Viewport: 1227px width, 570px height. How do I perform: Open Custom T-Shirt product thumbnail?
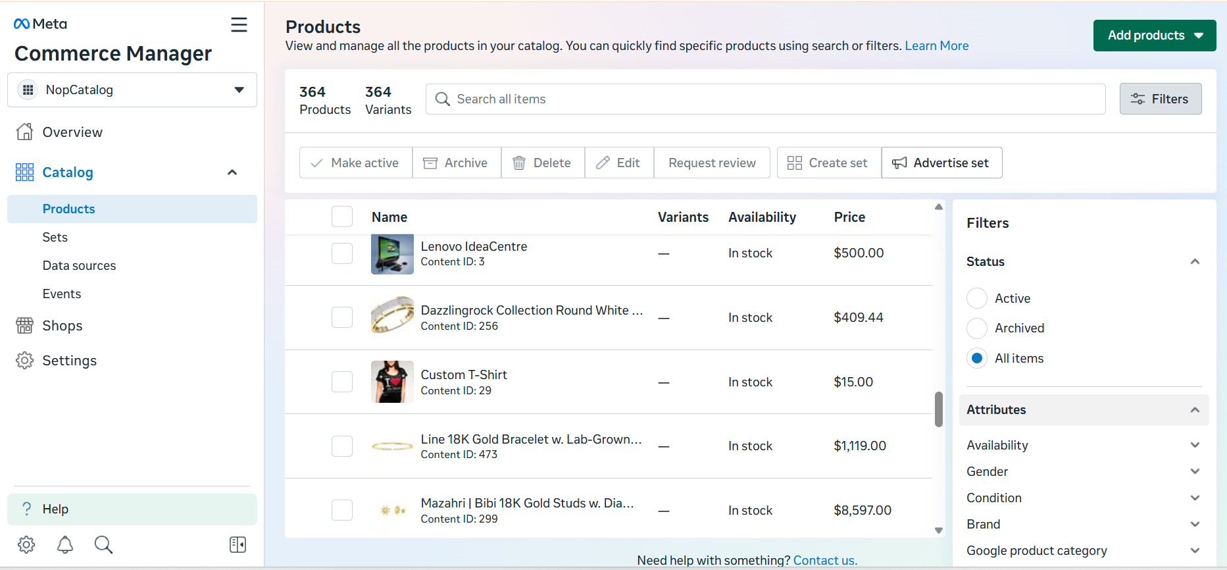coord(392,382)
